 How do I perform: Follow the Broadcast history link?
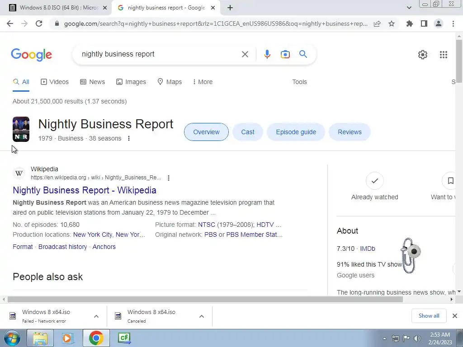pos(62,247)
